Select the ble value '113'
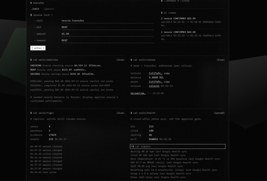This screenshot has height=181, width=267. [x=151, y=126]
